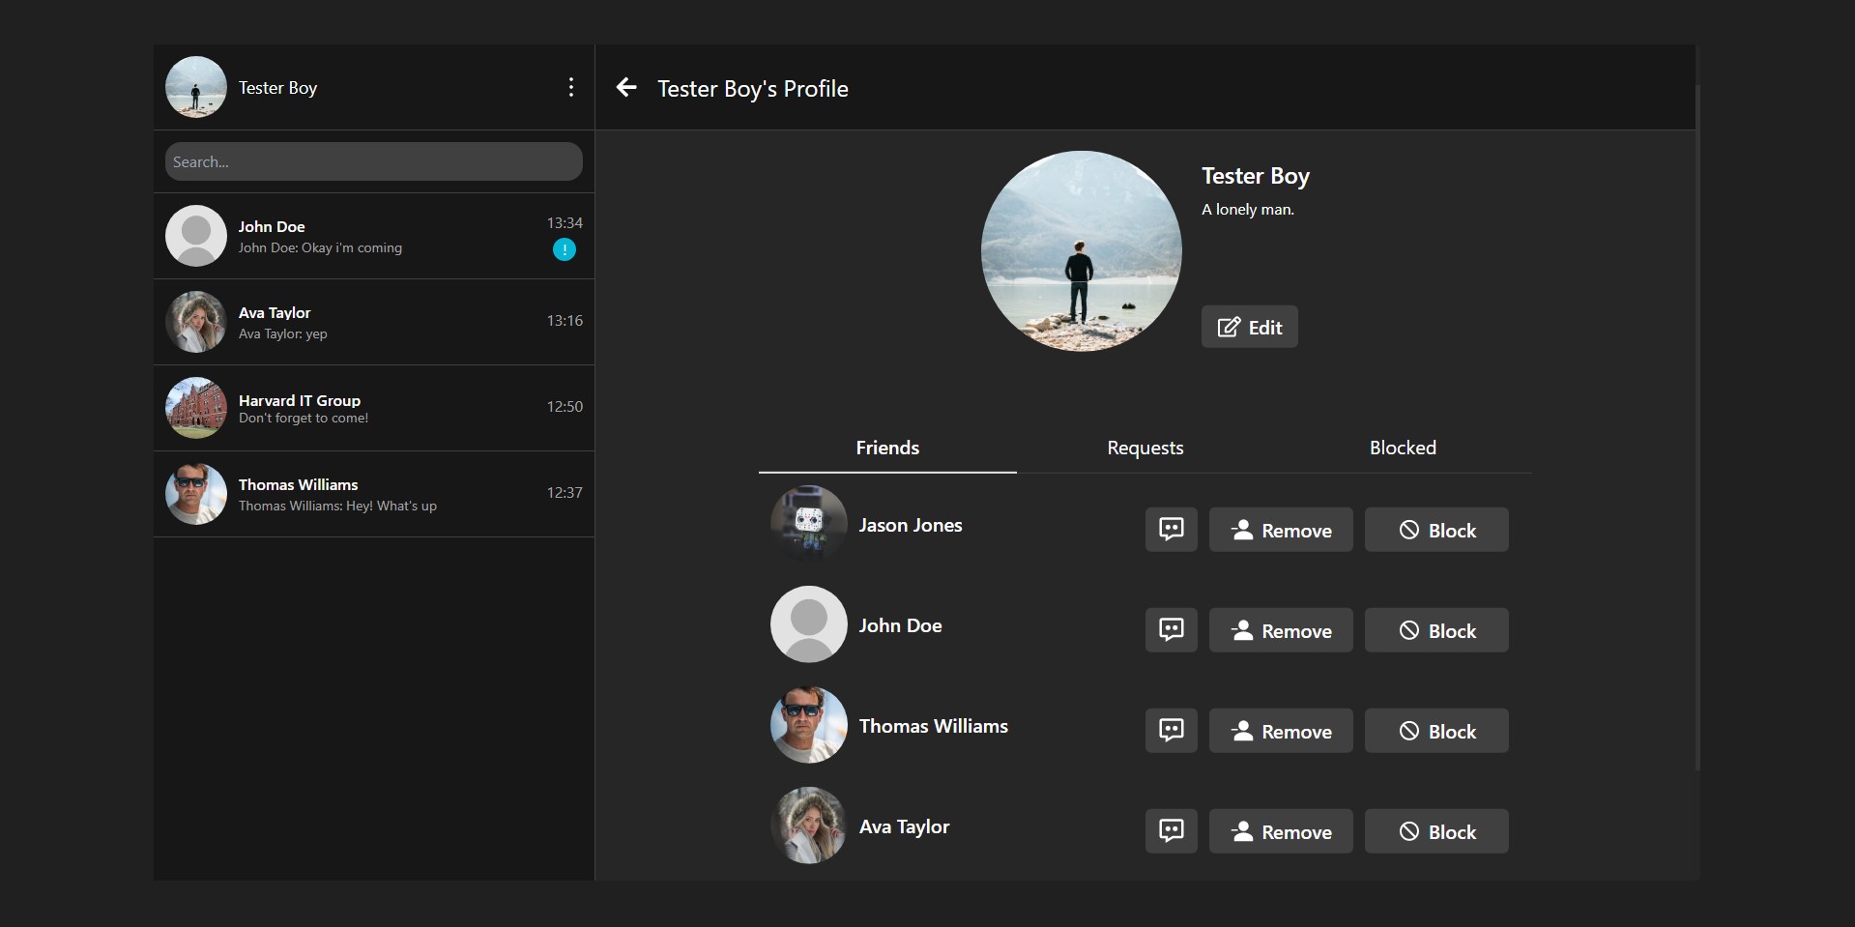
Task: Go back using the arrow next to Tester Boy's Profile
Action: point(626,87)
